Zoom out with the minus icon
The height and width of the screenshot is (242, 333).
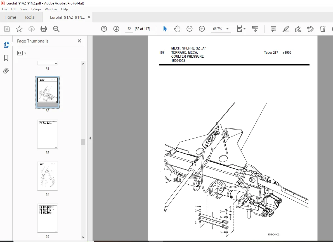point(189,29)
